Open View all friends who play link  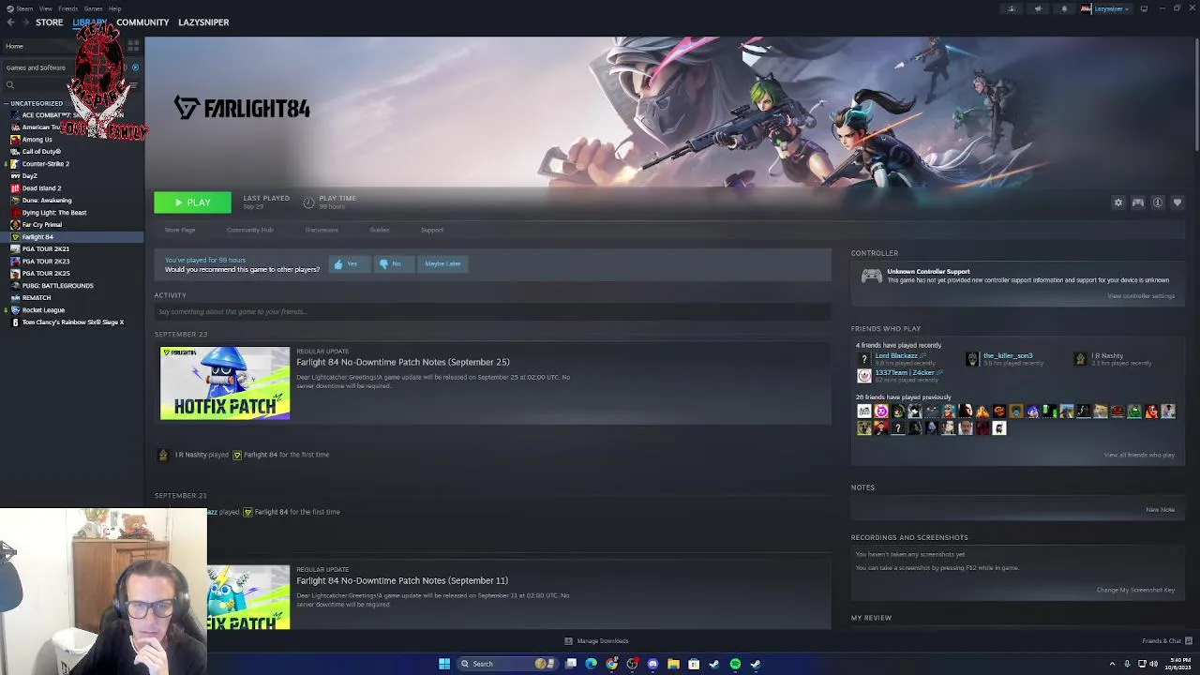(1139, 456)
